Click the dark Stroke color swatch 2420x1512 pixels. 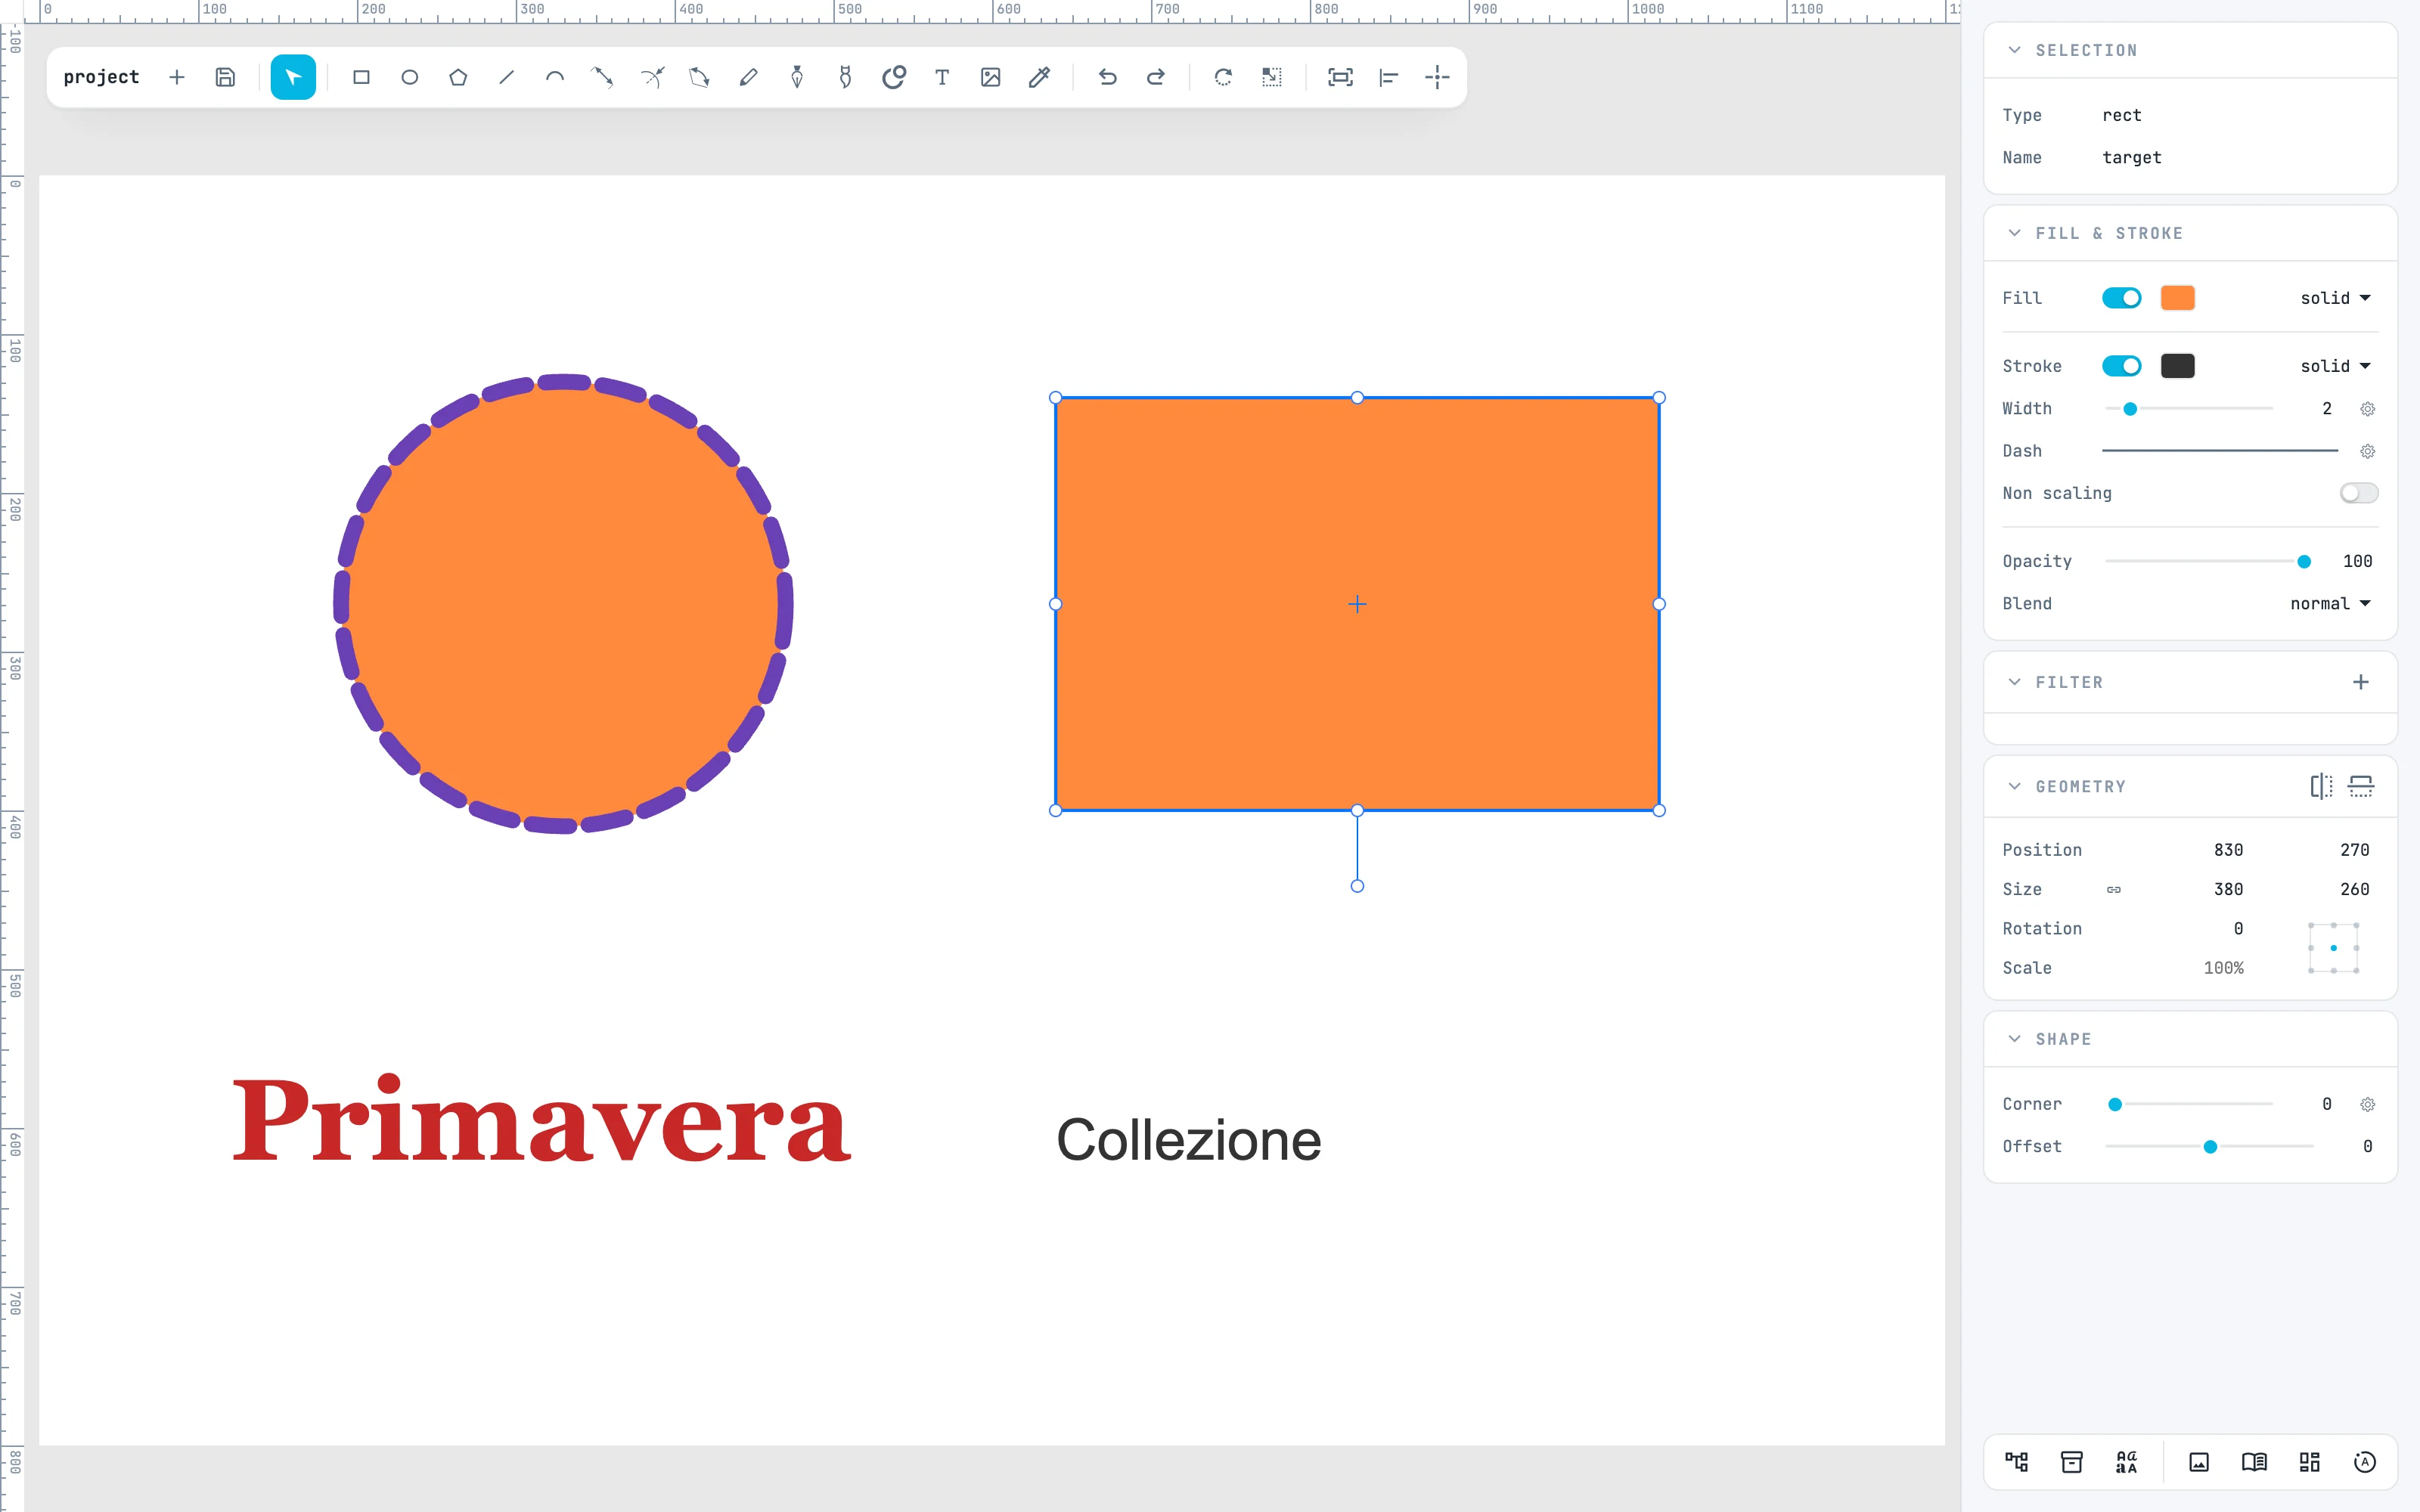tap(2177, 366)
